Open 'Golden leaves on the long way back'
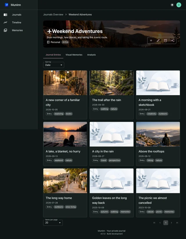 (109, 200)
